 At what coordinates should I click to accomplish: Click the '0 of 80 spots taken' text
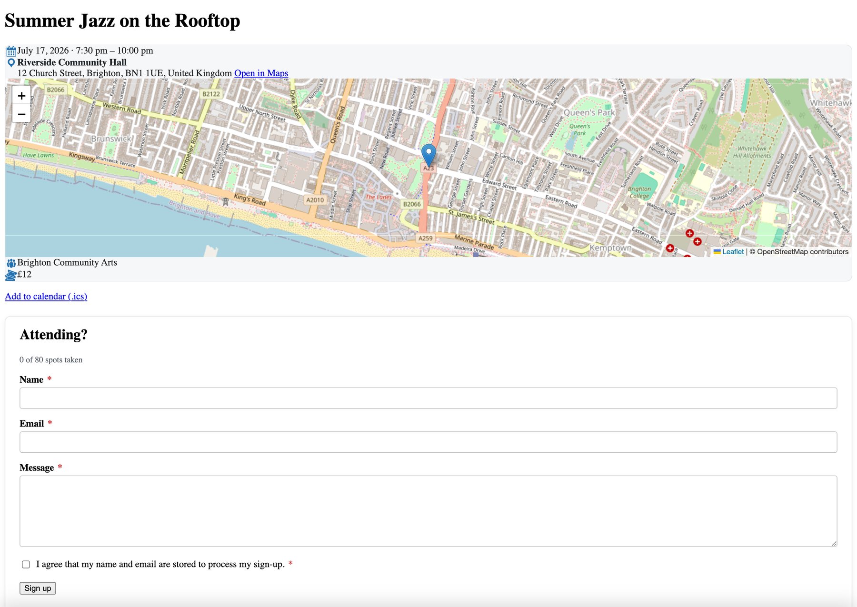click(51, 360)
